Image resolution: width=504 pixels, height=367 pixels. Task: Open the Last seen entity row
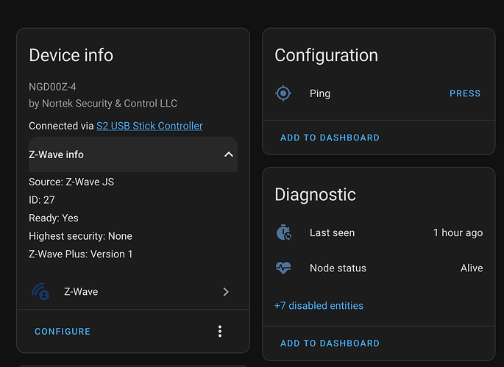tap(379, 232)
